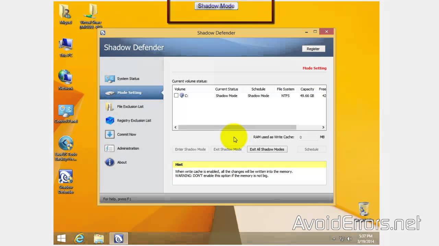Click Shadow Defender title bar app icon

point(103,33)
